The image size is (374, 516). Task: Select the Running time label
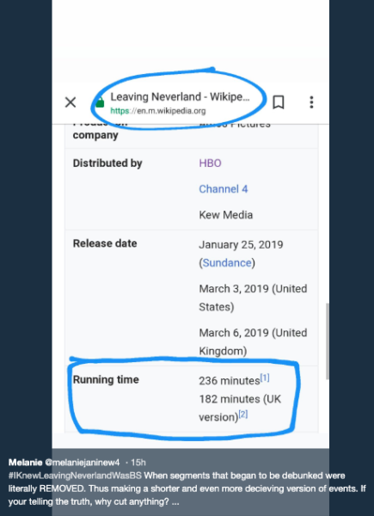tap(106, 380)
